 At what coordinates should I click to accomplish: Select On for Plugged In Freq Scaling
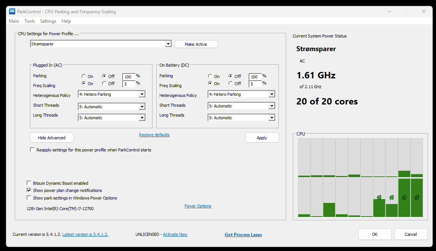coord(84,83)
